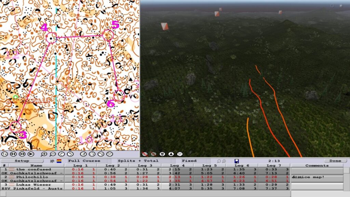350x197 pixels.
Task: Click the Leg 6 column header
Action: (242, 166)
